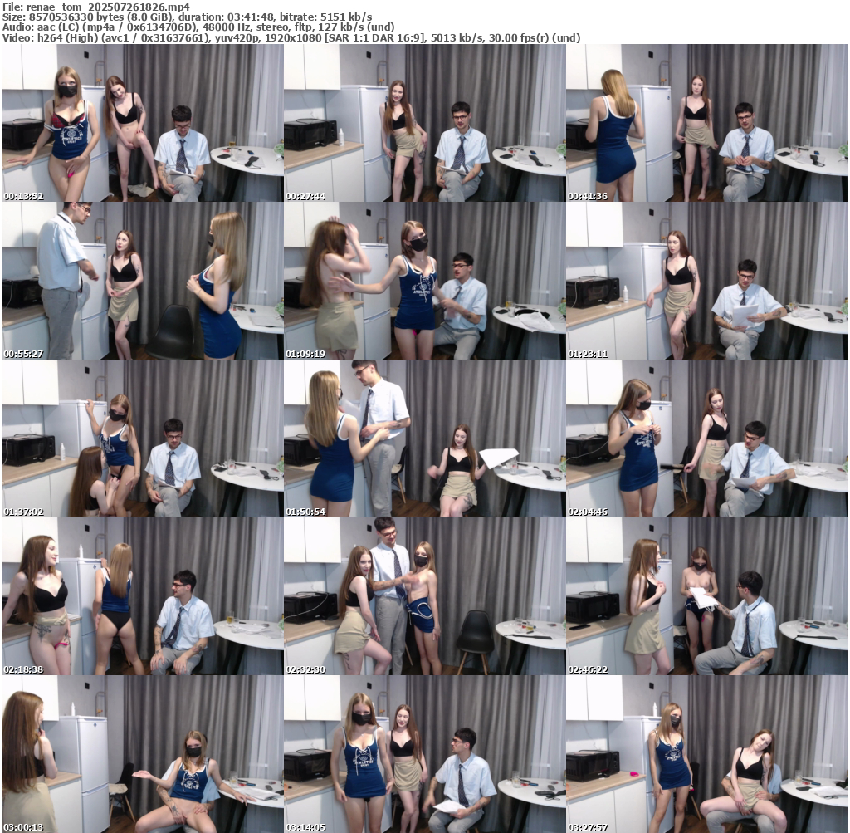Open the thumbnail stamped 00:13:52
The height and width of the screenshot is (833, 850).
click(143, 123)
